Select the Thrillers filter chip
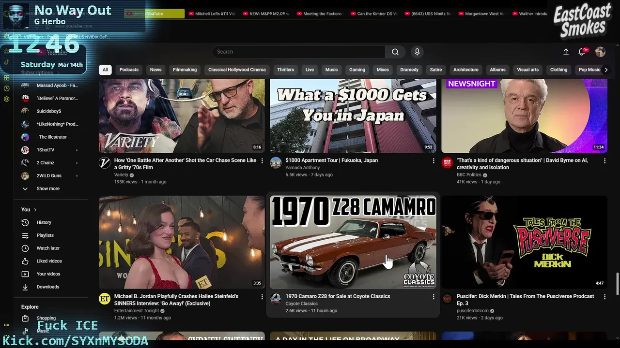This screenshot has height=348, width=620. [285, 70]
